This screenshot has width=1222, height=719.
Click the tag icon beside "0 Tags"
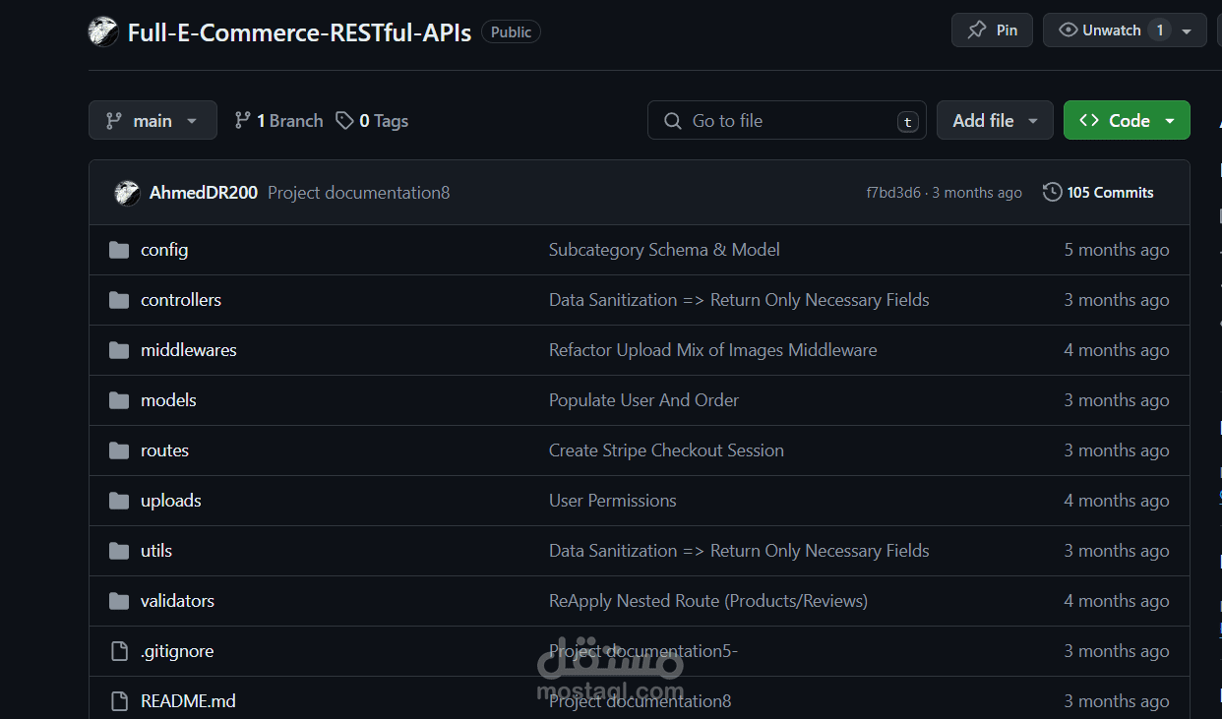click(x=344, y=119)
